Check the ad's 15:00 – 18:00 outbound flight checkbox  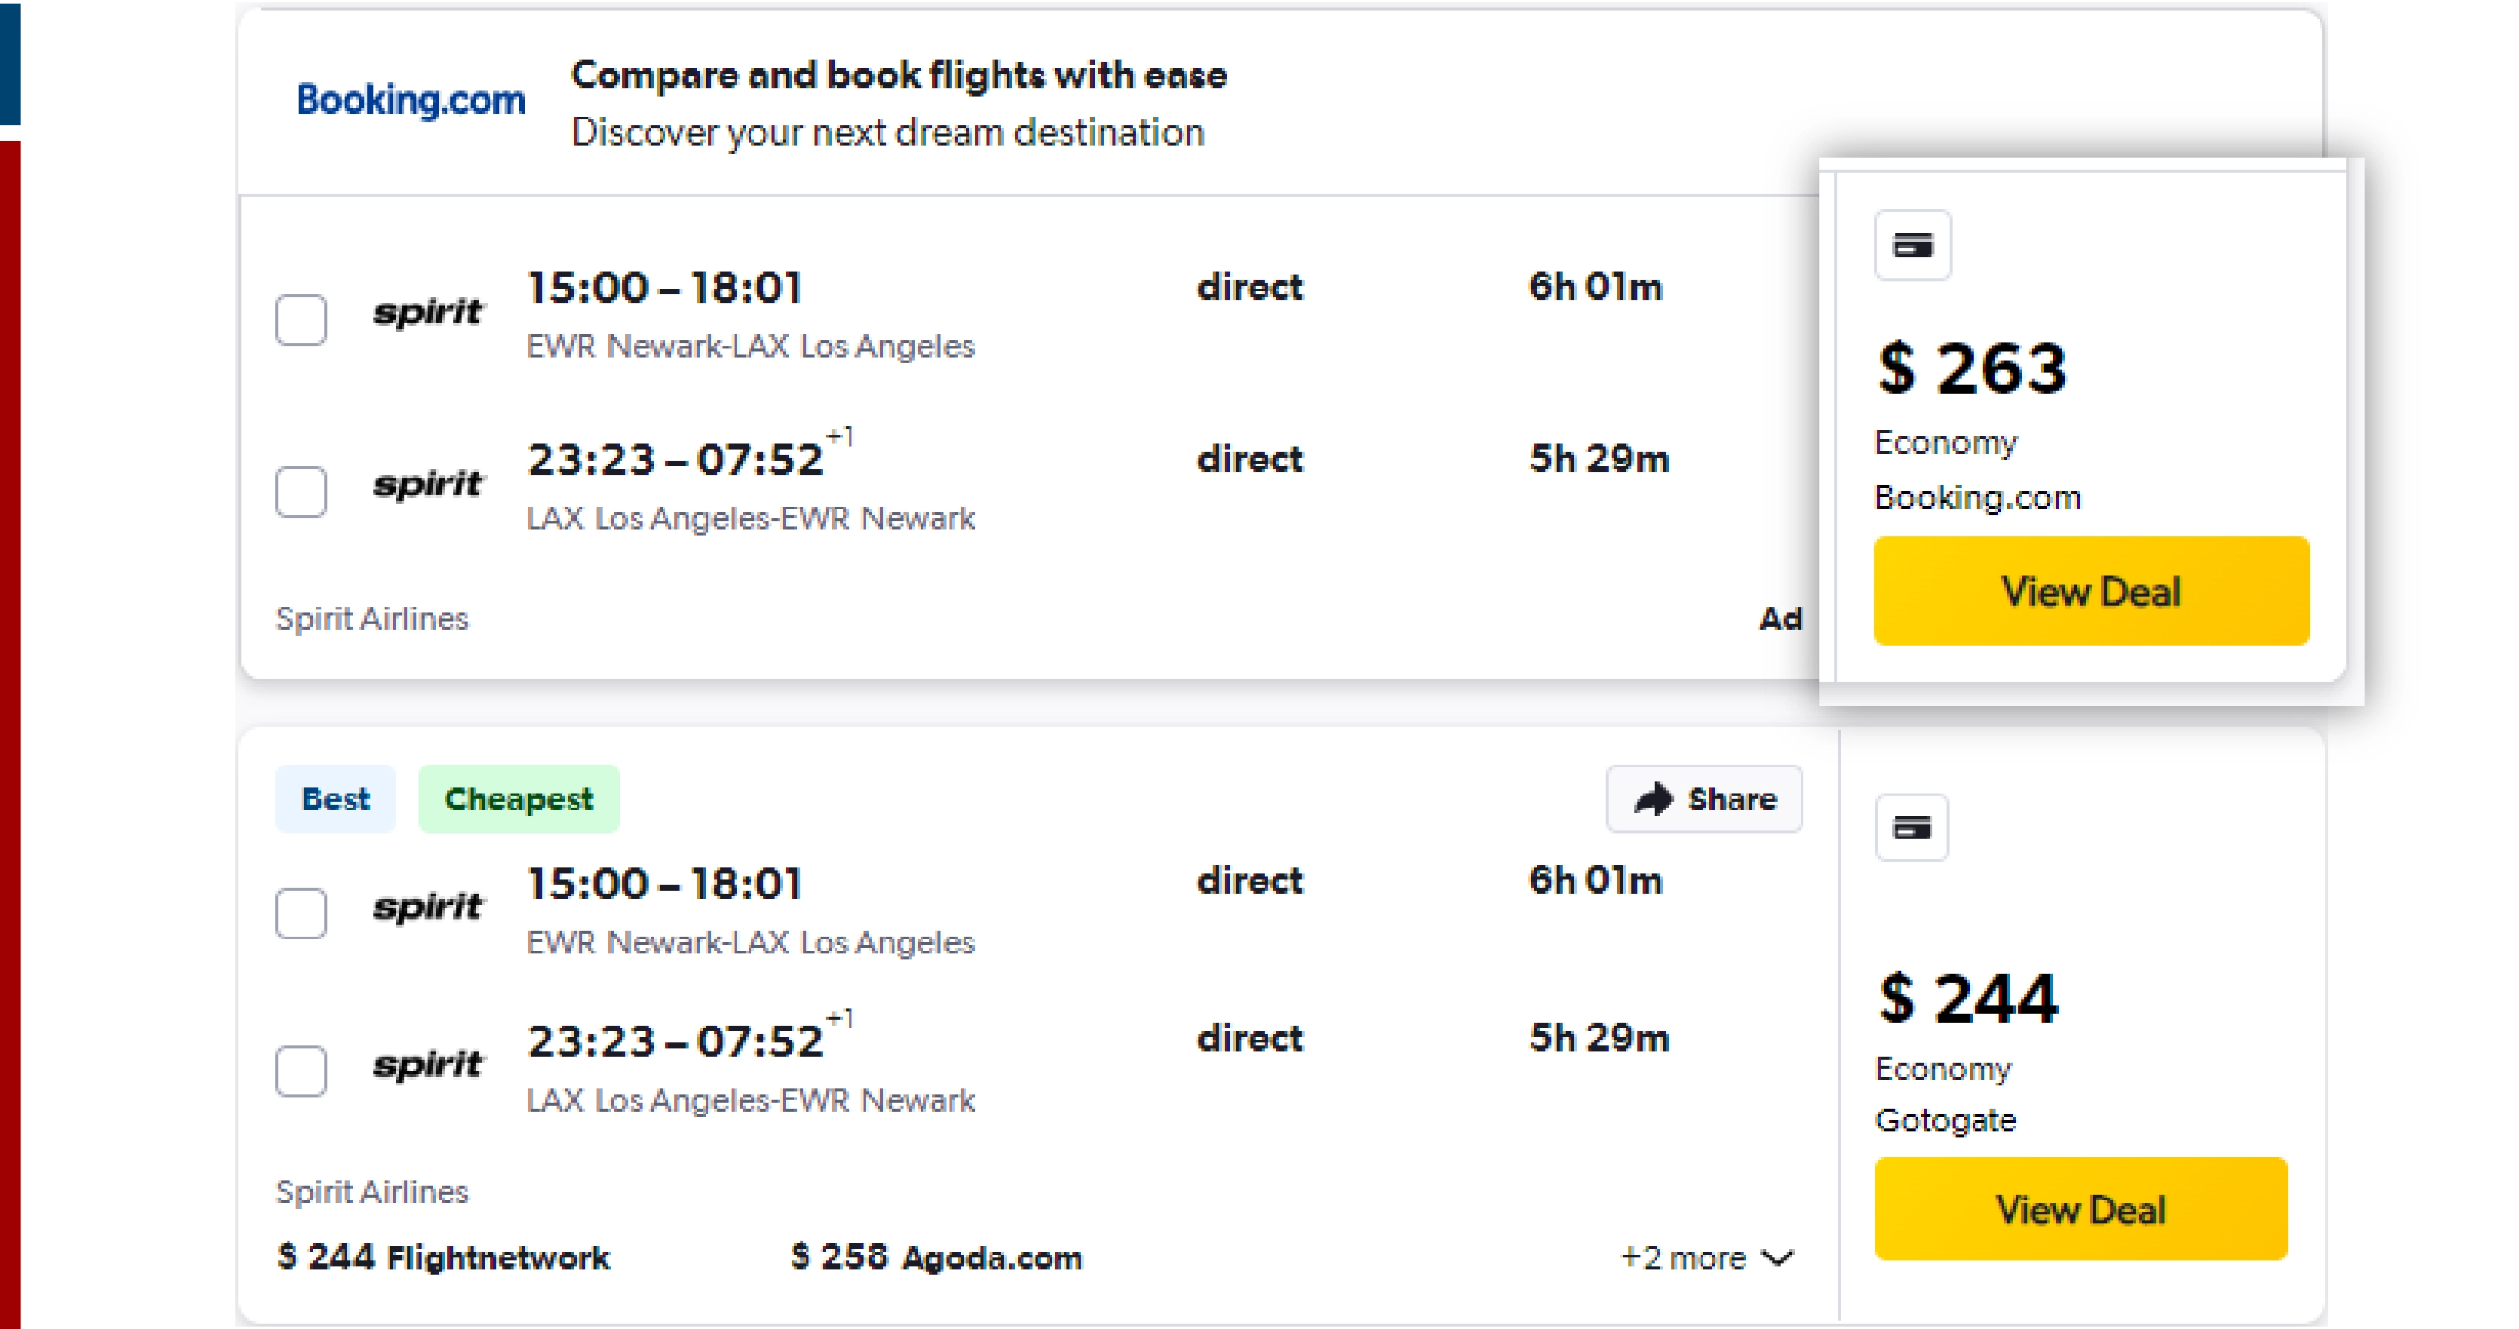(301, 320)
